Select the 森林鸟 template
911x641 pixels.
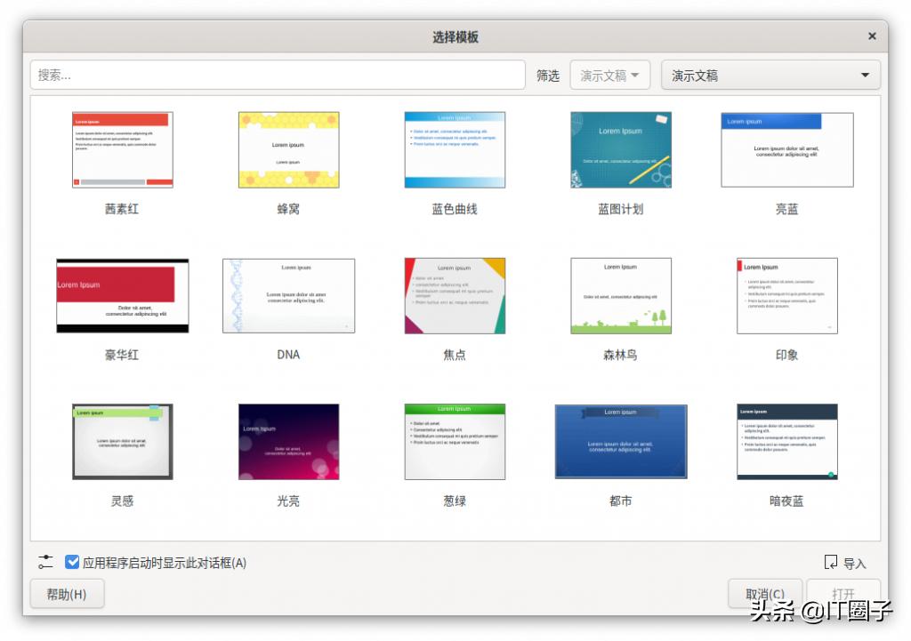(x=620, y=295)
